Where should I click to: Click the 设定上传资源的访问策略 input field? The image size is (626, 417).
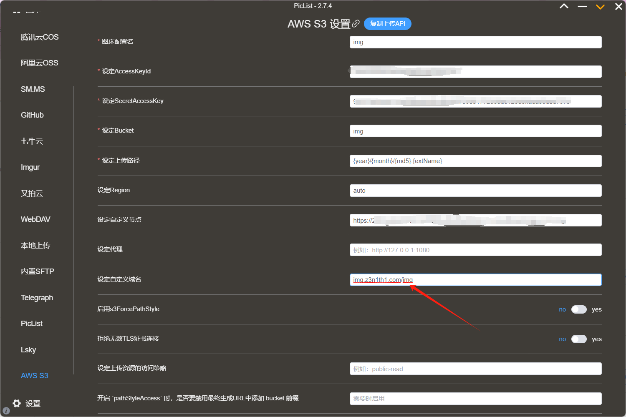475,369
